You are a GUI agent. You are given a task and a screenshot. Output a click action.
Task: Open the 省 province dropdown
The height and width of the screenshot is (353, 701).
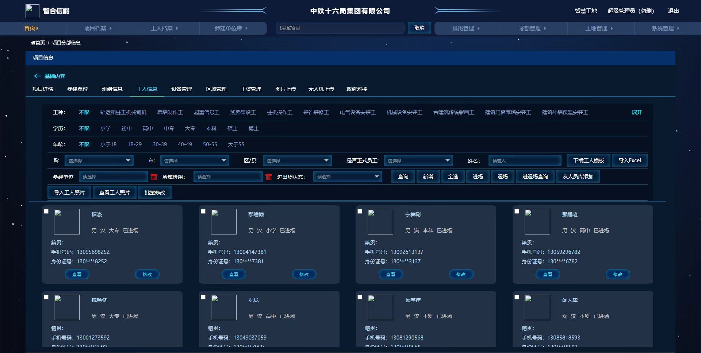[x=99, y=161]
